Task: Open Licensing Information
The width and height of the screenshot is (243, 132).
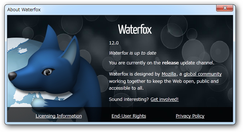Action: (59, 116)
